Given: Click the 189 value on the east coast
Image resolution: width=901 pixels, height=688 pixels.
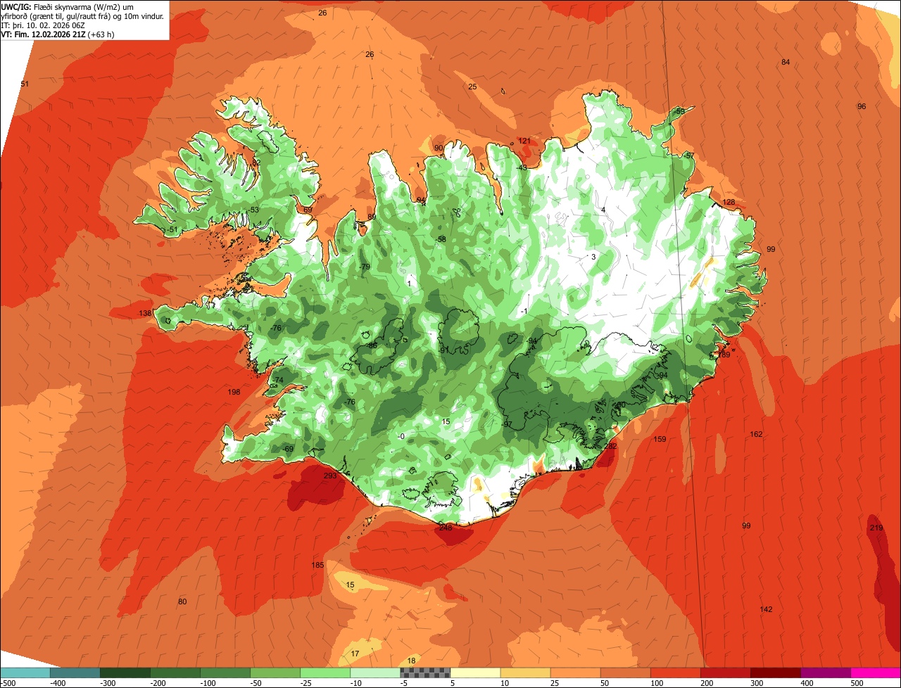Looking at the screenshot, I should tap(724, 355).
